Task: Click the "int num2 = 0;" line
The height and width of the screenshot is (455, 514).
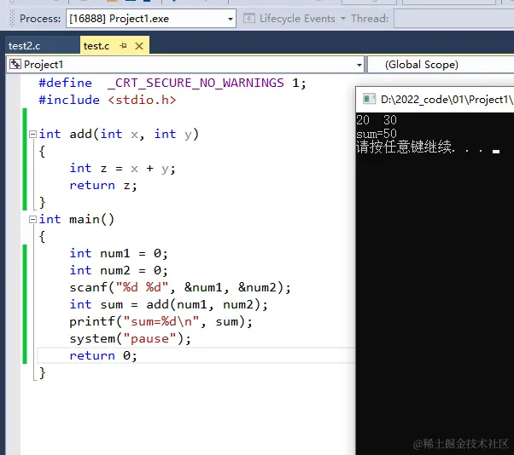Action: click(119, 270)
